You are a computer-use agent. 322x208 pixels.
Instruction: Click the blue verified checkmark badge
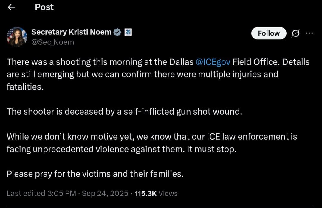tap(117, 32)
